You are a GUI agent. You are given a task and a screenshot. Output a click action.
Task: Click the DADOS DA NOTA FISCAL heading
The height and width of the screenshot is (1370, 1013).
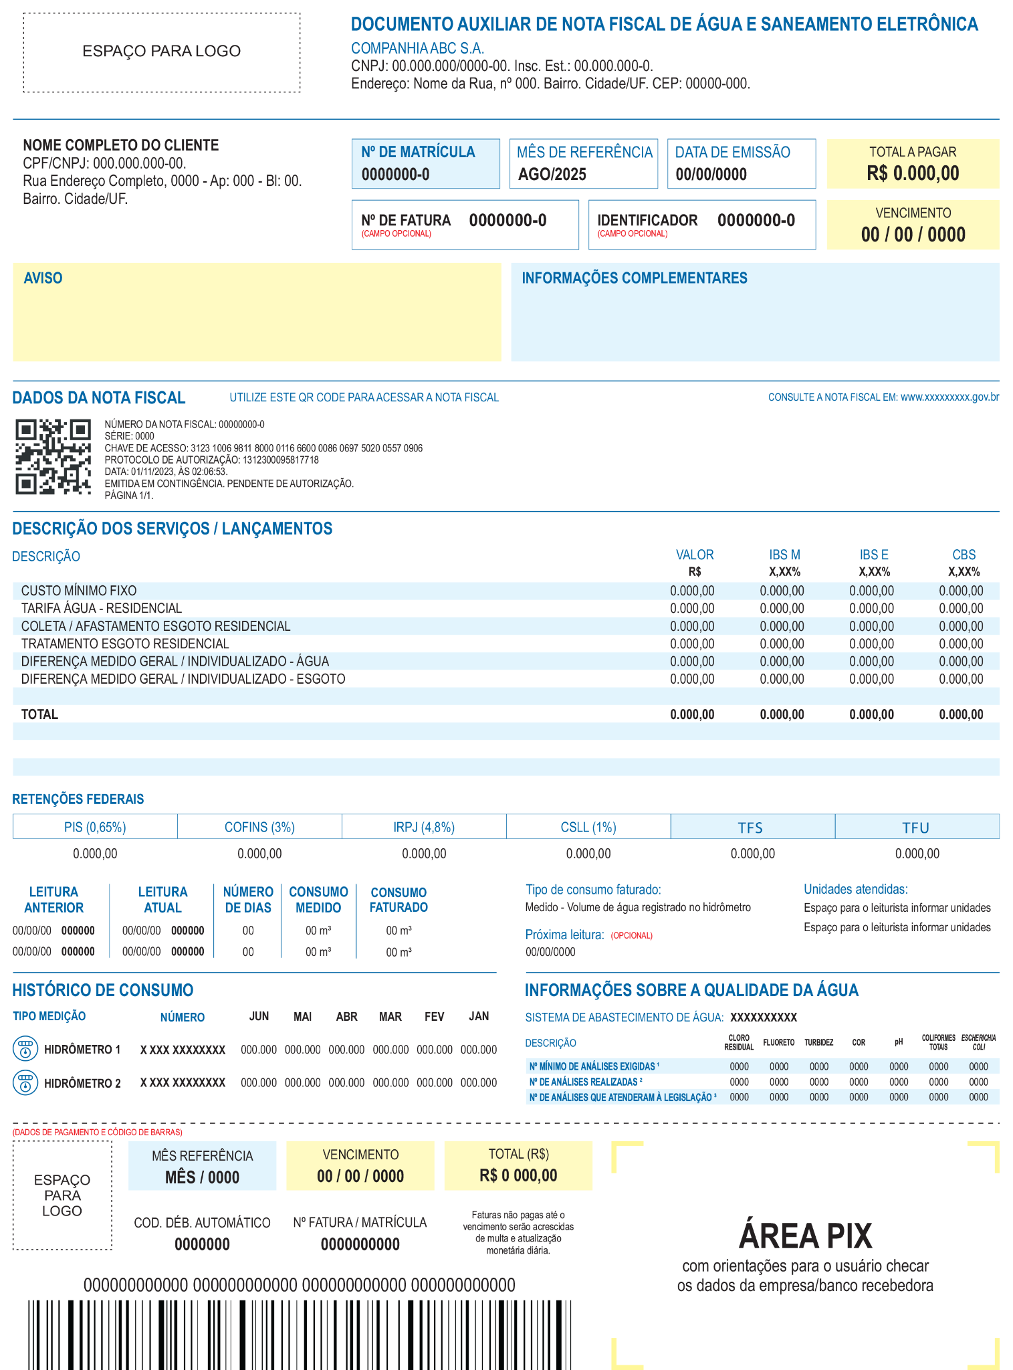point(99,398)
